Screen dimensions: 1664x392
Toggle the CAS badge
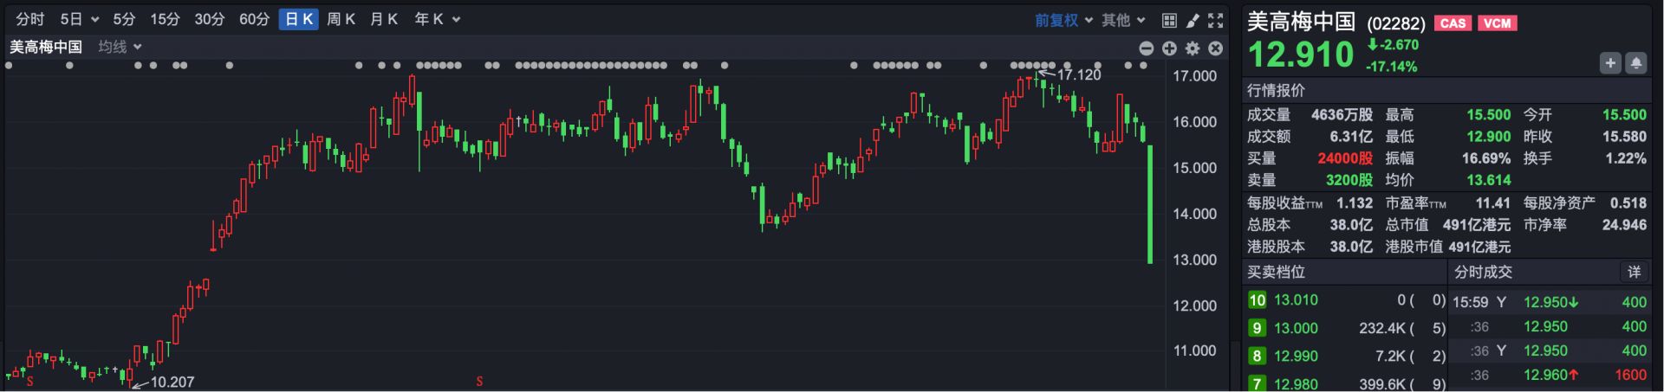coord(1453,23)
